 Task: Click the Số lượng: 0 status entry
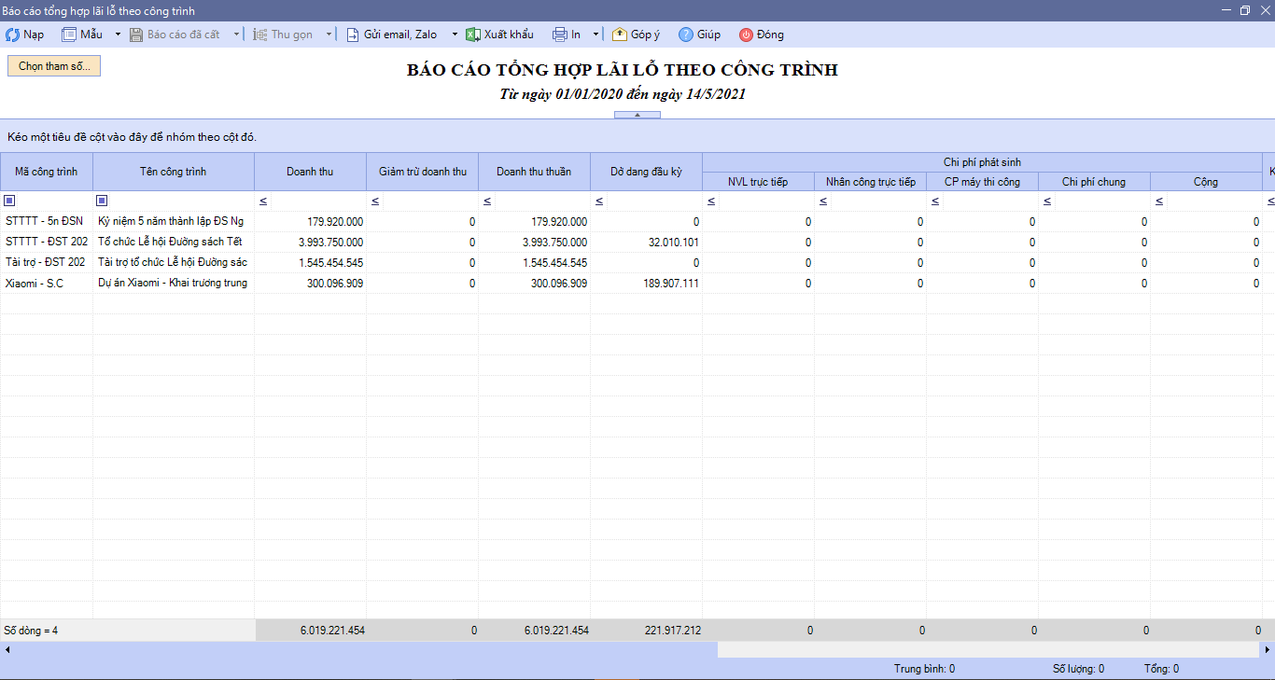[1078, 669]
